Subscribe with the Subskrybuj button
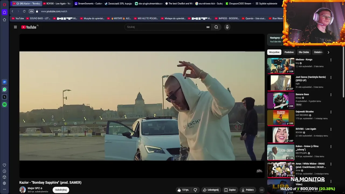The height and width of the screenshot is (194, 345). click(61, 190)
